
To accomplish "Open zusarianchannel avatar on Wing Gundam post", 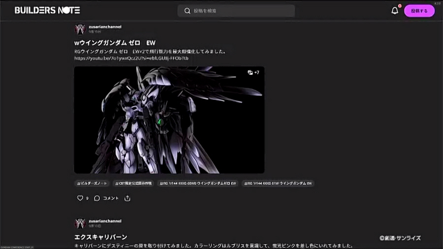I will (x=80, y=29).
